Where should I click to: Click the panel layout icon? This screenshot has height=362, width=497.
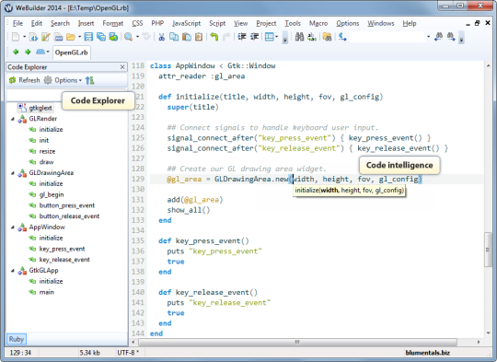pos(269,37)
